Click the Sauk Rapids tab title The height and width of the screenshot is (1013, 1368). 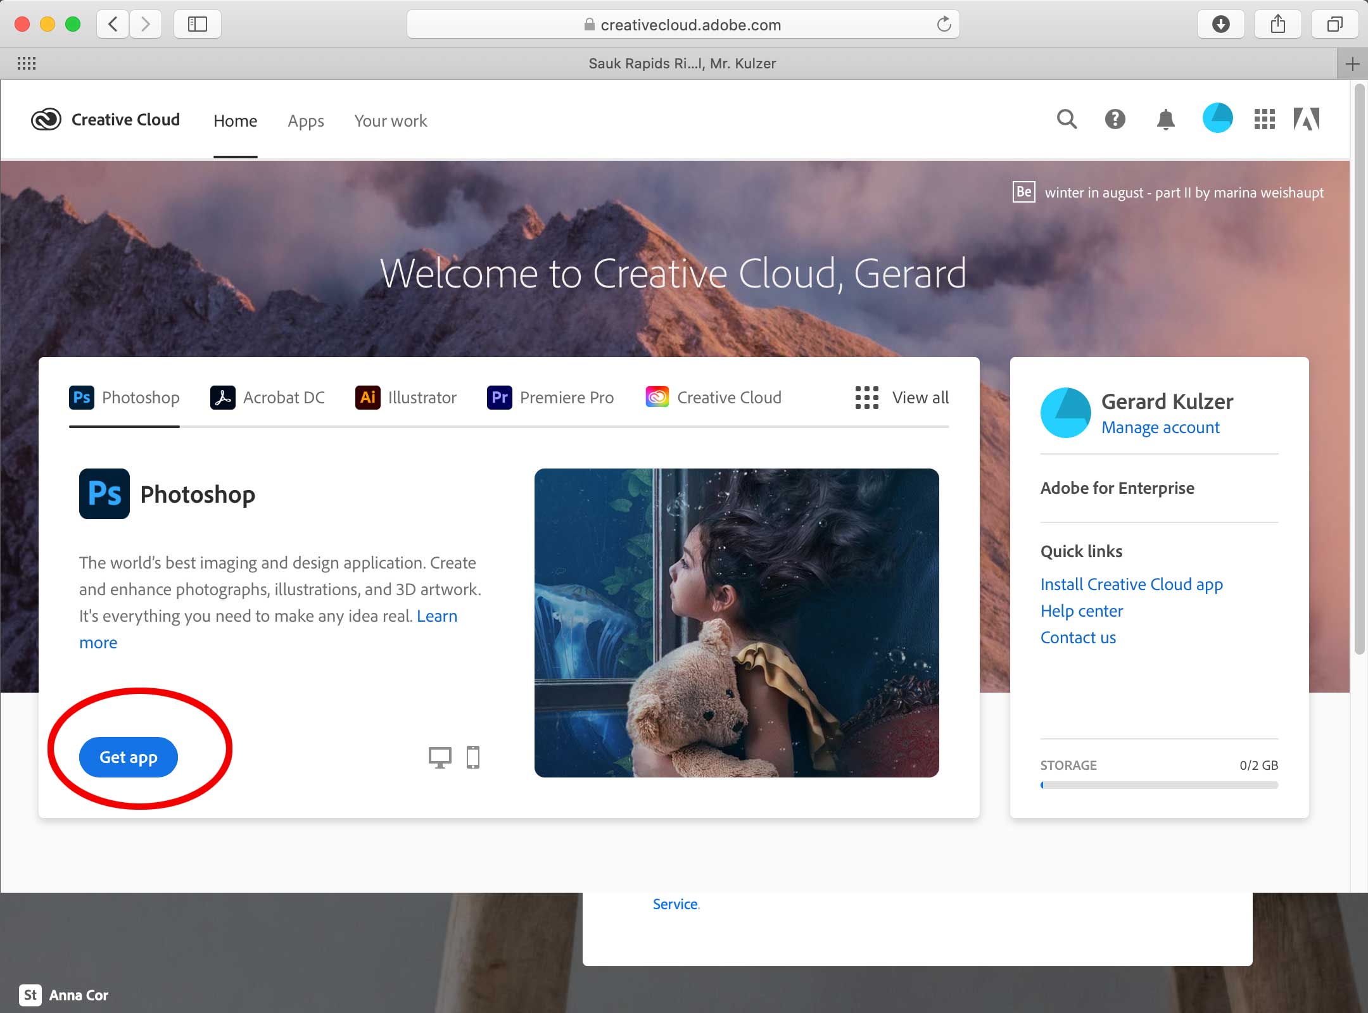(682, 63)
